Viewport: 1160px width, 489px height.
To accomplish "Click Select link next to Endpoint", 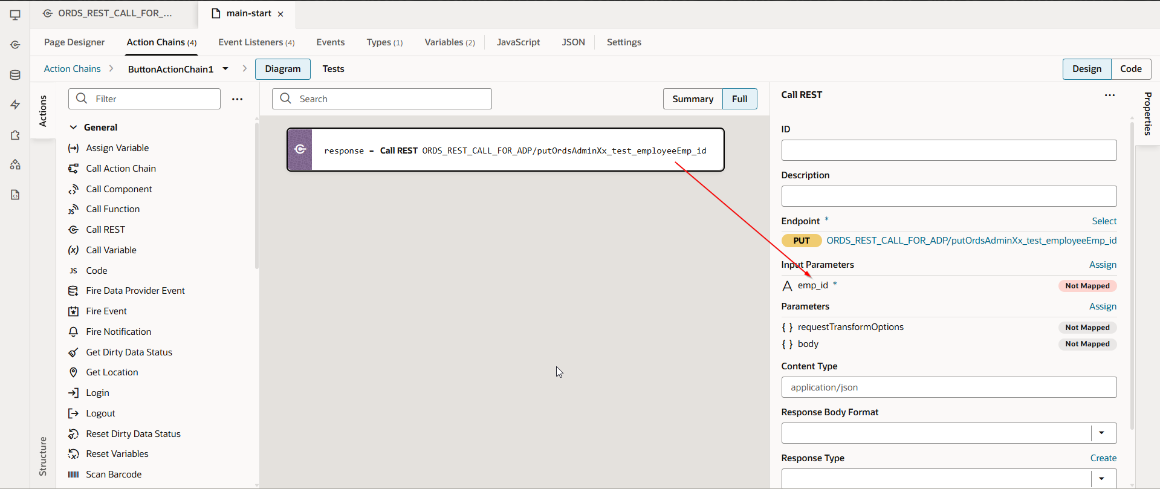I will pyautogui.click(x=1104, y=221).
